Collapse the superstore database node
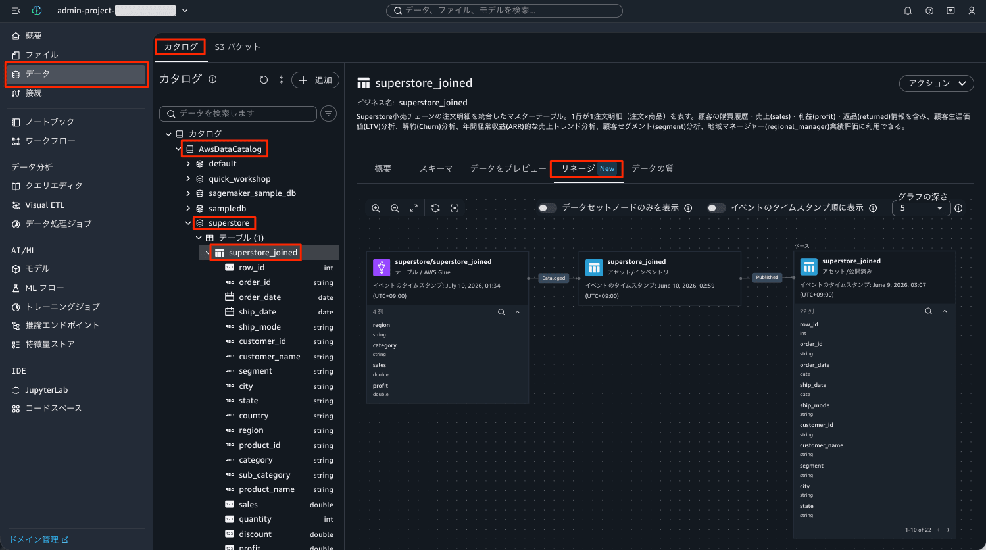Image resolution: width=986 pixels, height=550 pixels. coord(188,223)
